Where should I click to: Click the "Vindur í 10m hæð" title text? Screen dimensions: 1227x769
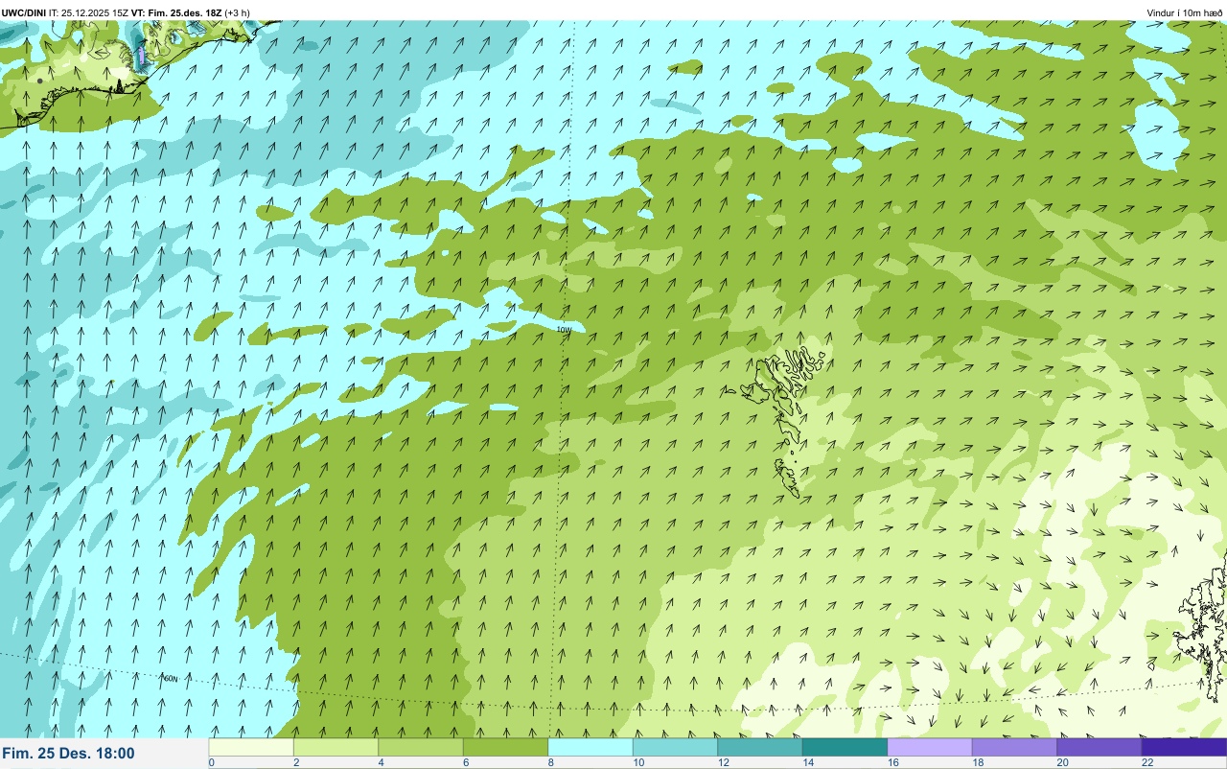(1185, 12)
